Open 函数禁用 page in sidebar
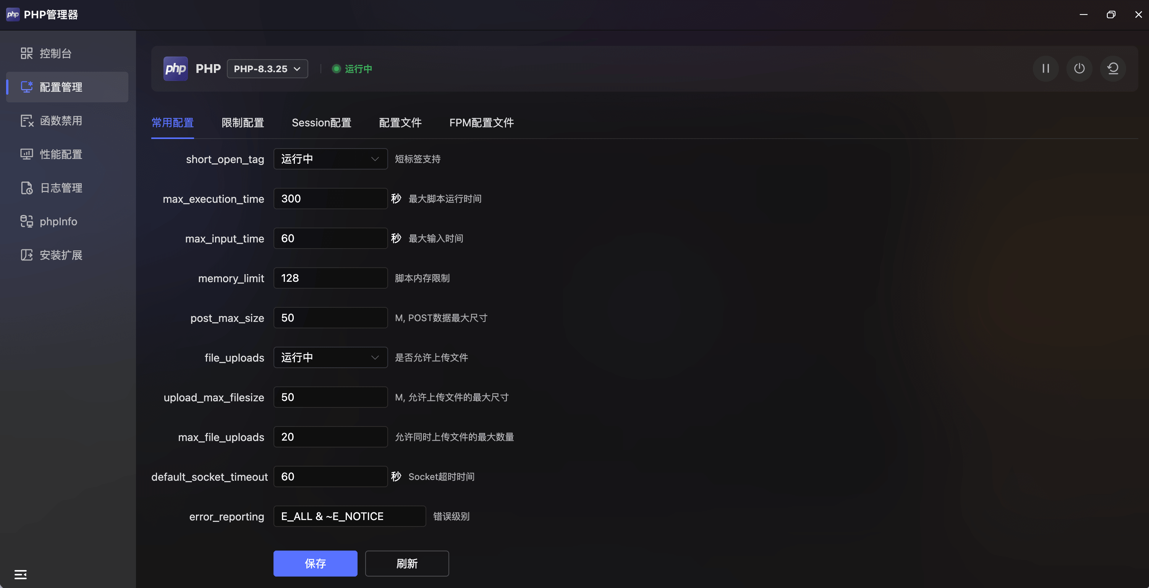Screen dimensions: 1149x588 click(x=67, y=121)
